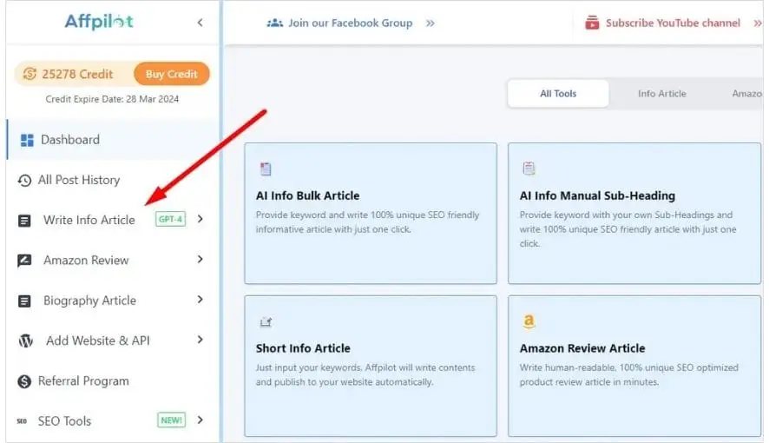769x443 pixels.
Task: Open the Dashboard grid icon
Action: 27,141
